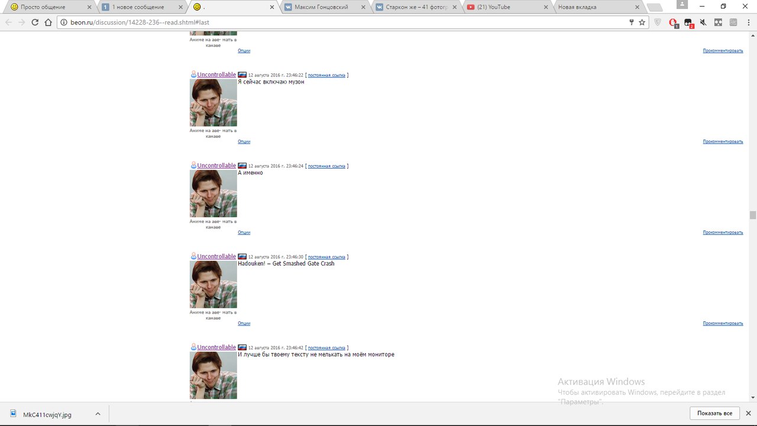Click the browser back arrow

[8, 22]
